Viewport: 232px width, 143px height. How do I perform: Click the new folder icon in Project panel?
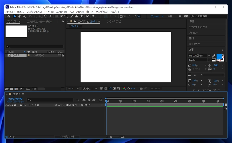[x=11, y=89]
